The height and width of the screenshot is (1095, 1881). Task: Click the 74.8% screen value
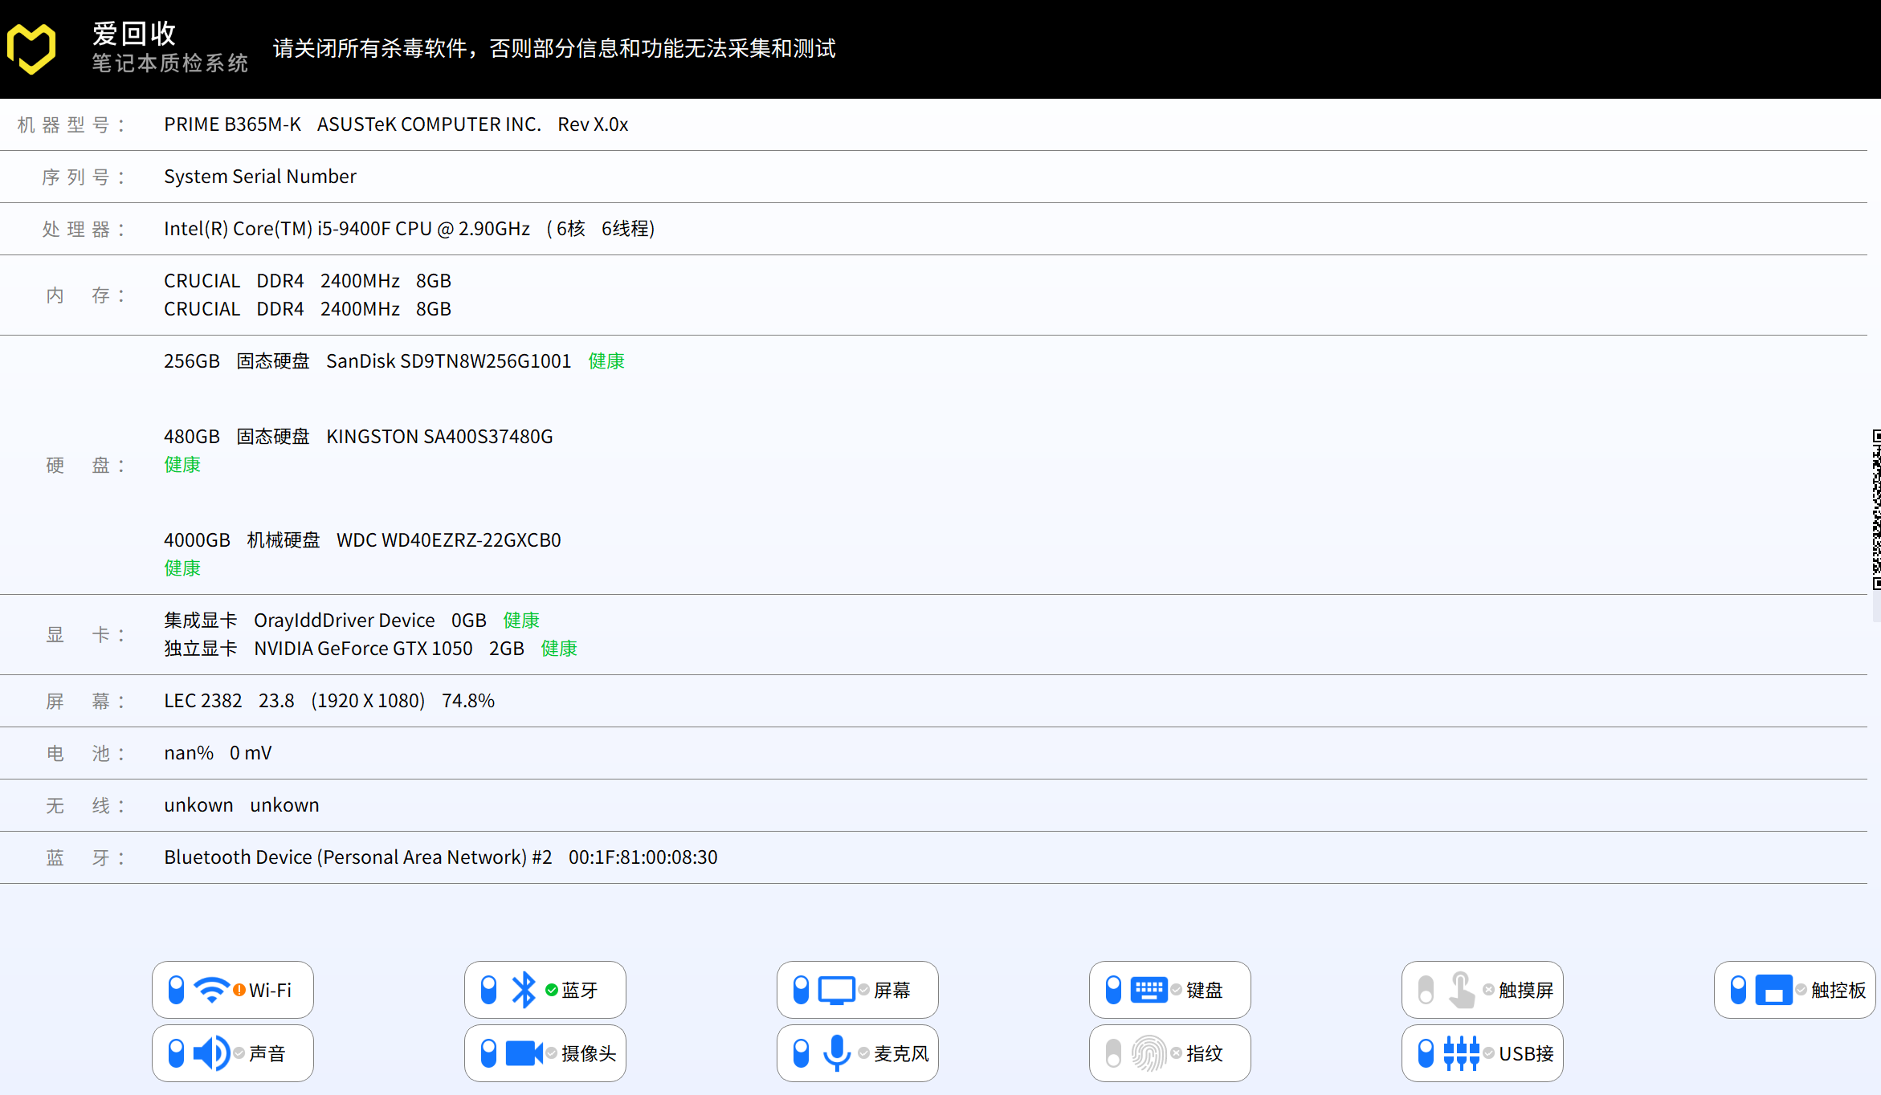click(468, 701)
